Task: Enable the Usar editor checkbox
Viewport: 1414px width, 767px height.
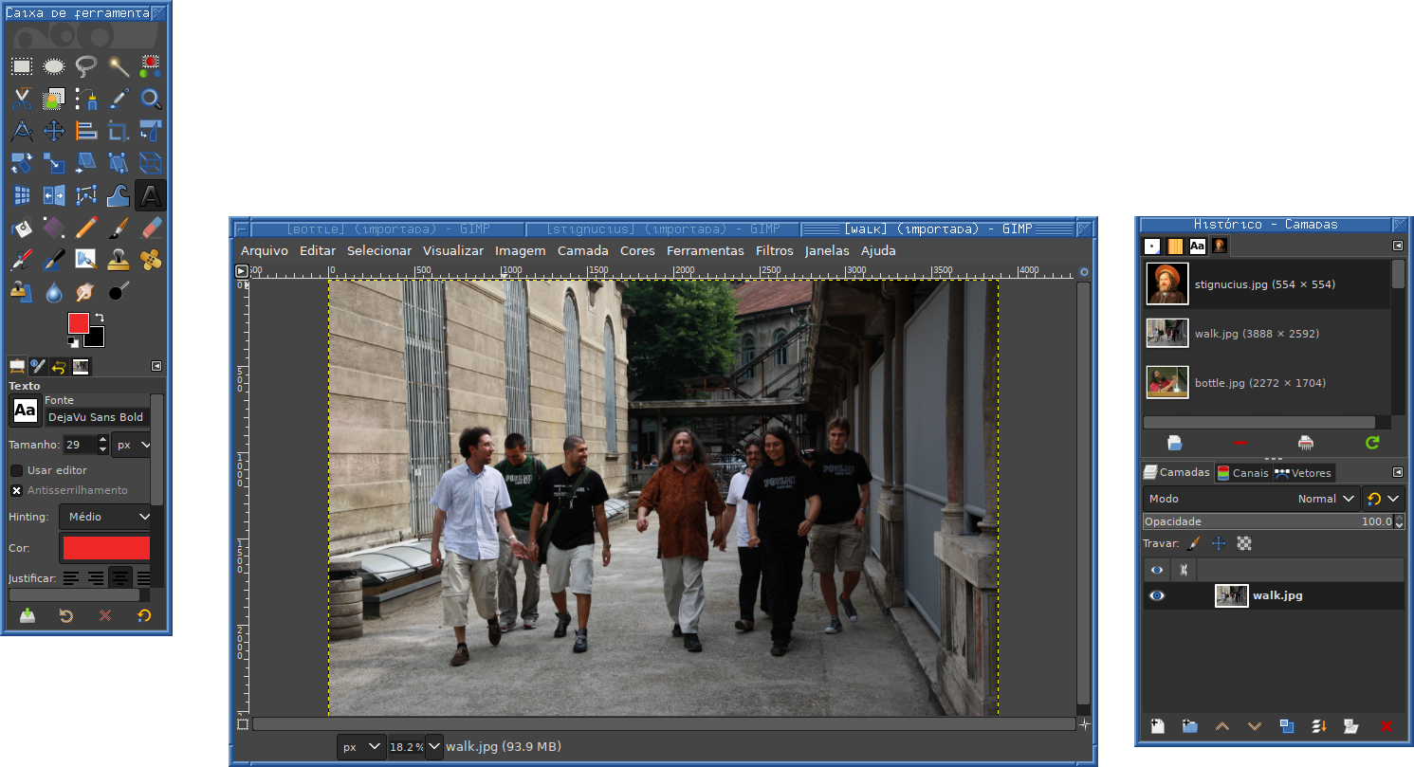Action: point(17,470)
